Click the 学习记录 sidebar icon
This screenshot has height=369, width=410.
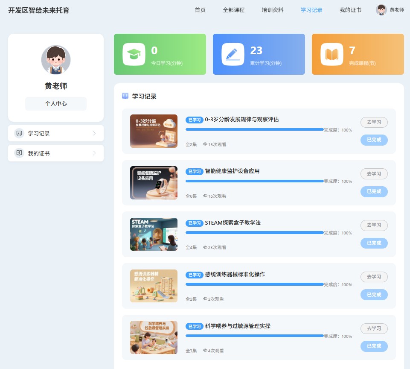coord(19,133)
